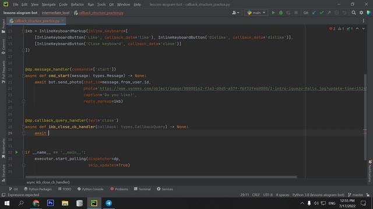Open Python 3.8 interpreter selector
The width and height of the screenshot is (373, 209).
pos(318,195)
